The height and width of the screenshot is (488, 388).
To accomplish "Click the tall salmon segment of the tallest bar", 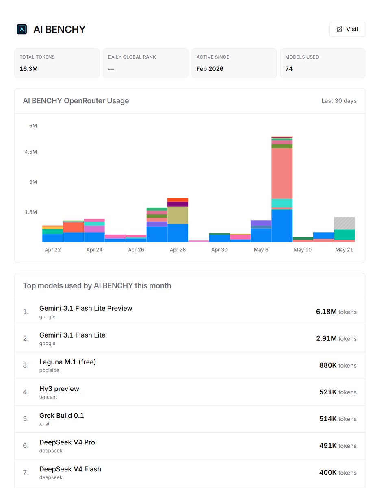I will (x=282, y=173).
